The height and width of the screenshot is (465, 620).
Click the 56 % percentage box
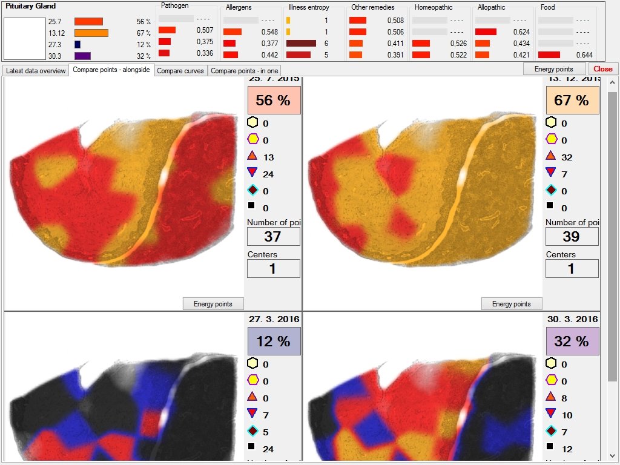click(273, 101)
